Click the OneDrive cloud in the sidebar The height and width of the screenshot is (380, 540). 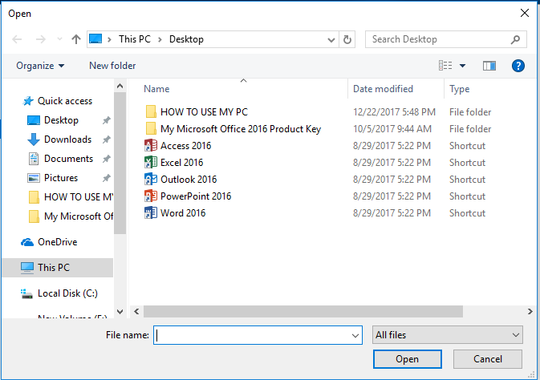27,242
